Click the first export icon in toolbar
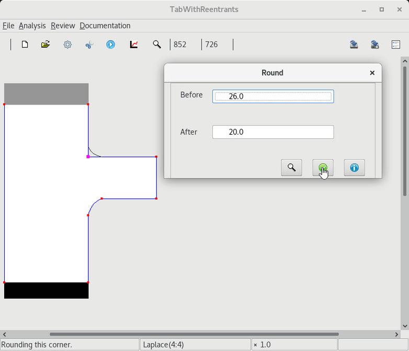The width and height of the screenshot is (409, 351). tap(354, 44)
